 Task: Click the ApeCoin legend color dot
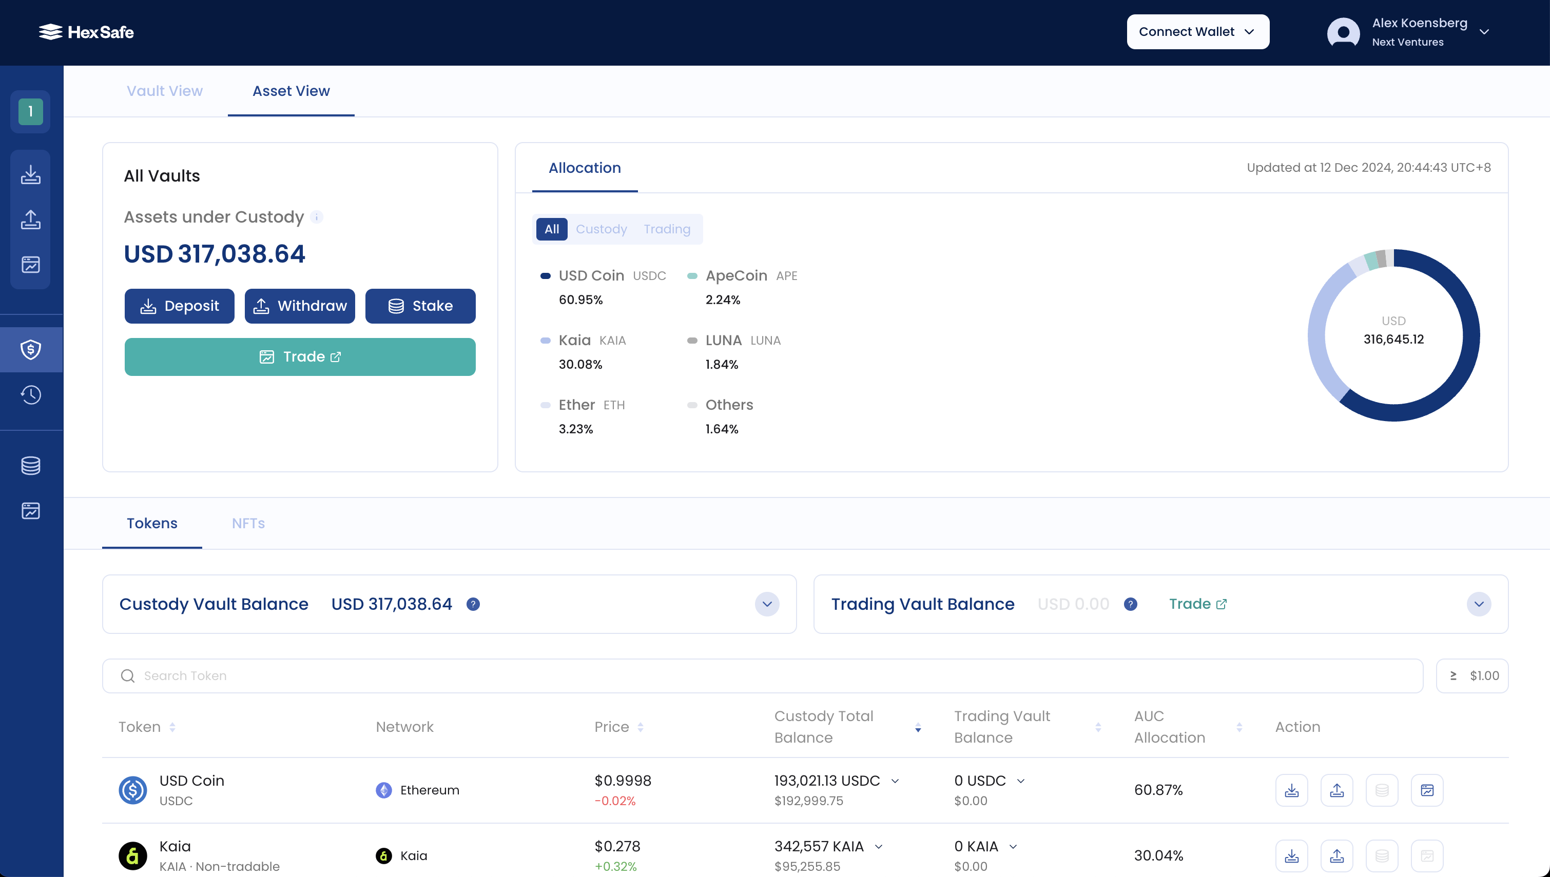pyautogui.click(x=692, y=276)
